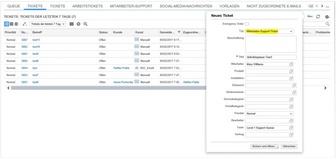Open the VORLAGEN tab
336x158 pixels.
click(229, 6)
